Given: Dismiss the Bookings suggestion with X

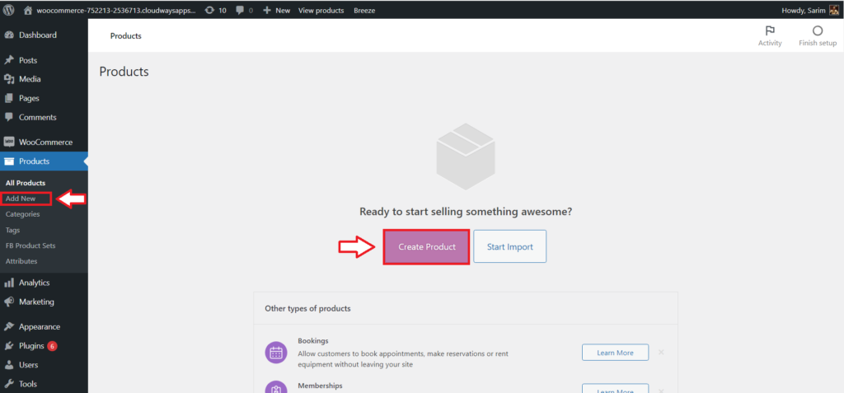Looking at the screenshot, I should click(661, 353).
